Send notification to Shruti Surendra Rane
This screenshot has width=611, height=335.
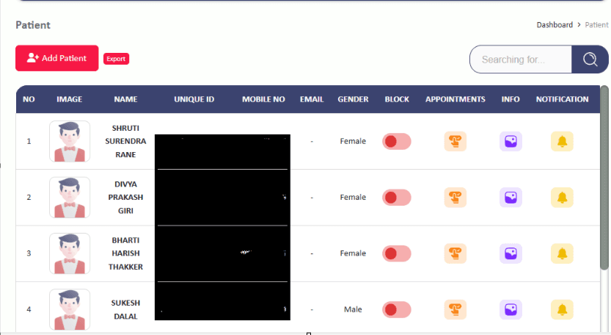[x=562, y=141]
